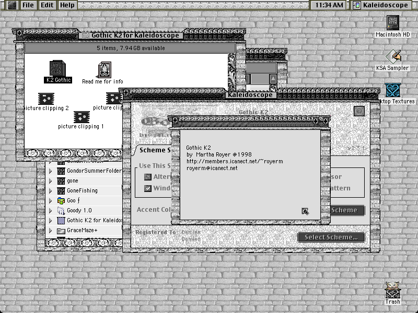Select the picture clipping 2 icon
418x313 pixels.
pyautogui.click(x=46, y=99)
